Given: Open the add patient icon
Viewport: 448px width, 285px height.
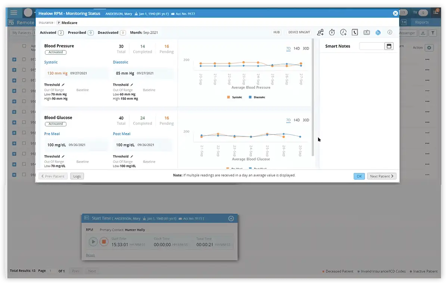Looking at the screenshot, I should tap(320, 32).
